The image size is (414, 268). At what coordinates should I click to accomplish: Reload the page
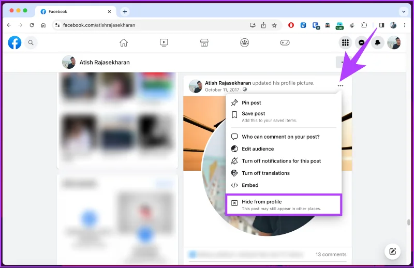pos(32,25)
